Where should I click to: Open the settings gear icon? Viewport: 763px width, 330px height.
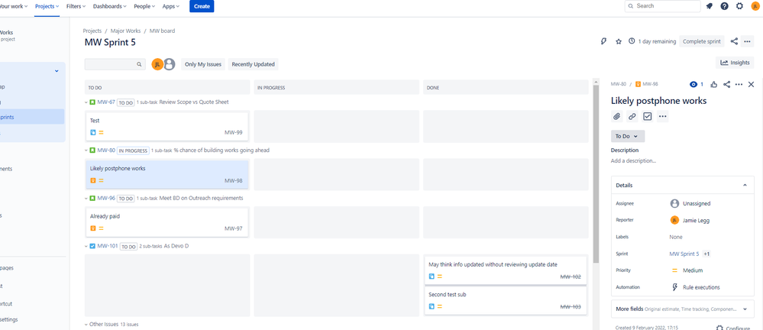pos(739,6)
